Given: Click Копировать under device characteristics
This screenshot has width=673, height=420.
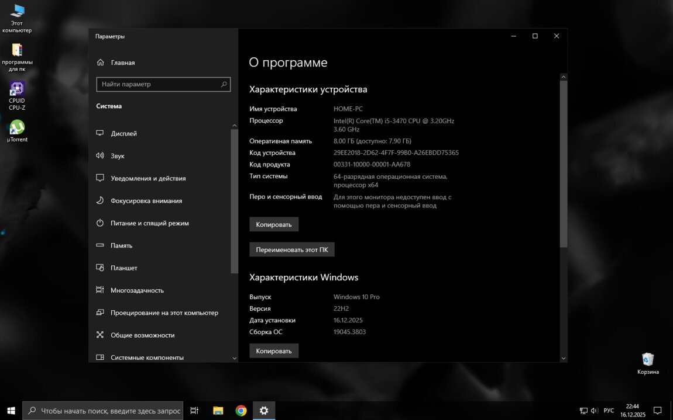Looking at the screenshot, I should [x=274, y=224].
